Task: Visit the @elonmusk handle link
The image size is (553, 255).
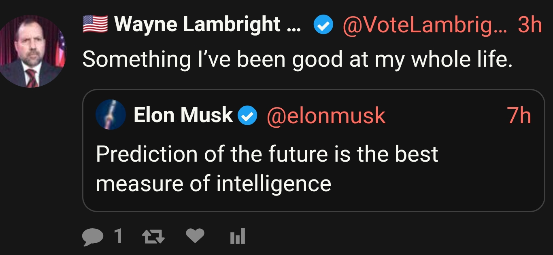Action: [x=326, y=116]
